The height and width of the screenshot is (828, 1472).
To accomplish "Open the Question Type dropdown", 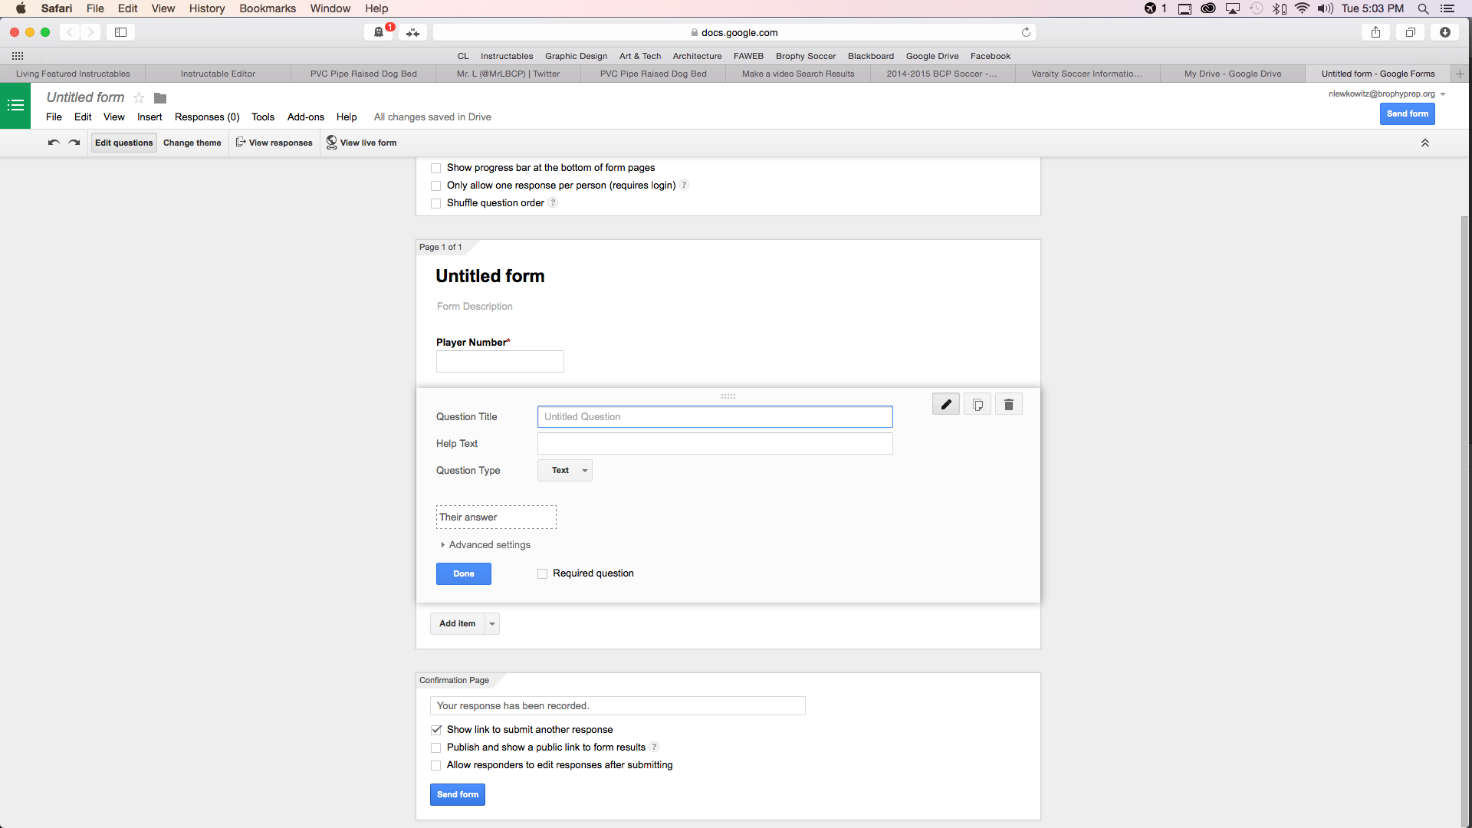I will coord(564,470).
